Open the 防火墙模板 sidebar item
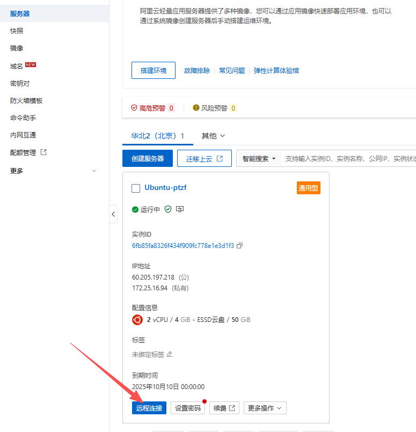 (x=26, y=101)
